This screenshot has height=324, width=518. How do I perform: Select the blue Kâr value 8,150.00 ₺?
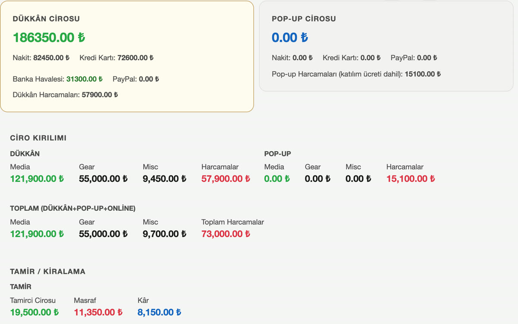coord(159,312)
